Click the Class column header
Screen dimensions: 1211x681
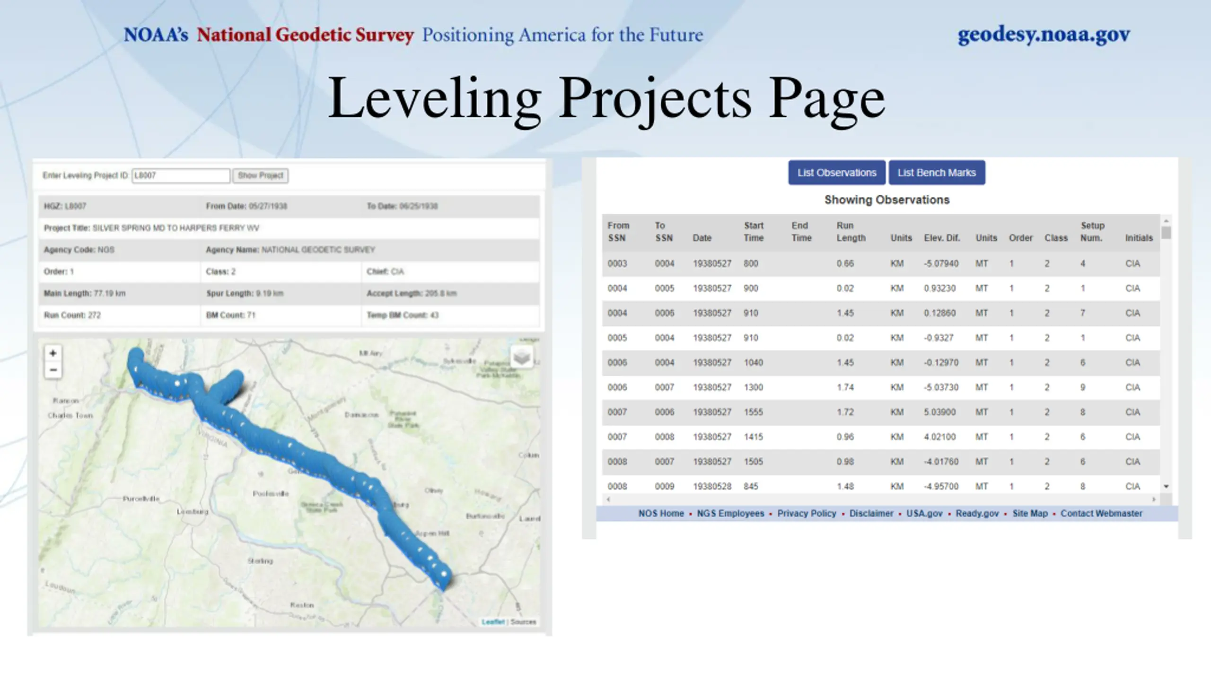(1056, 238)
